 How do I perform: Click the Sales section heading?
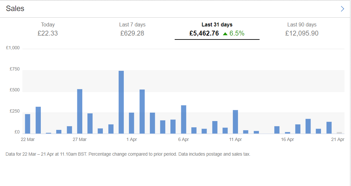click(15, 8)
